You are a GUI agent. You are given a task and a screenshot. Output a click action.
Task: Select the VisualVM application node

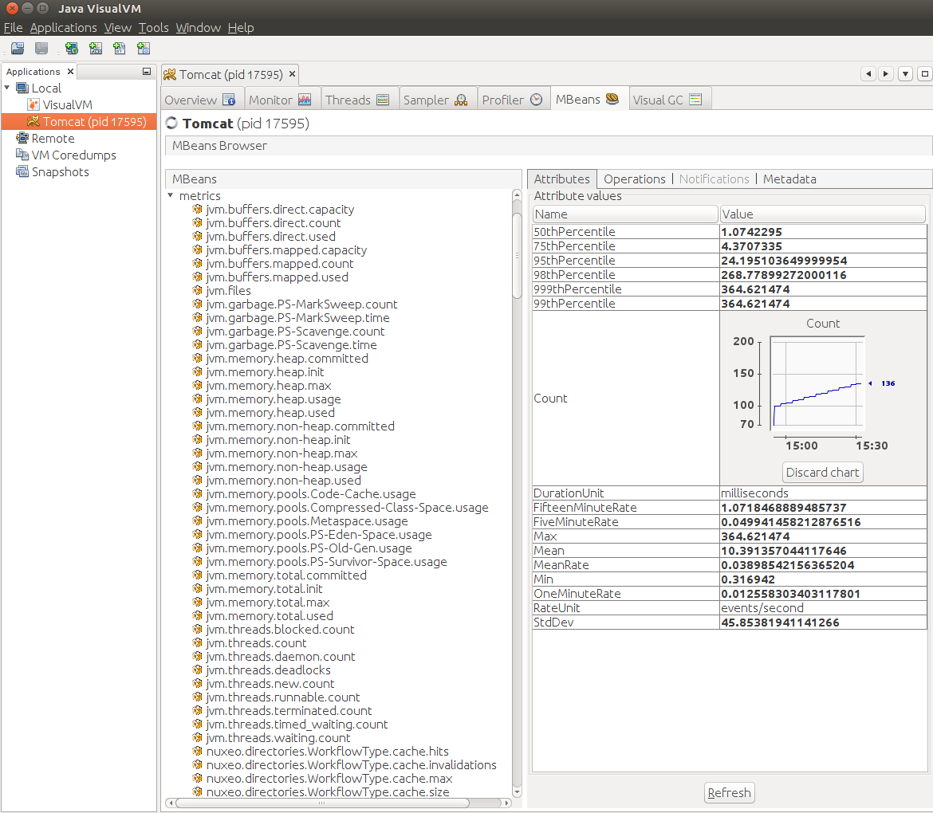(60, 104)
